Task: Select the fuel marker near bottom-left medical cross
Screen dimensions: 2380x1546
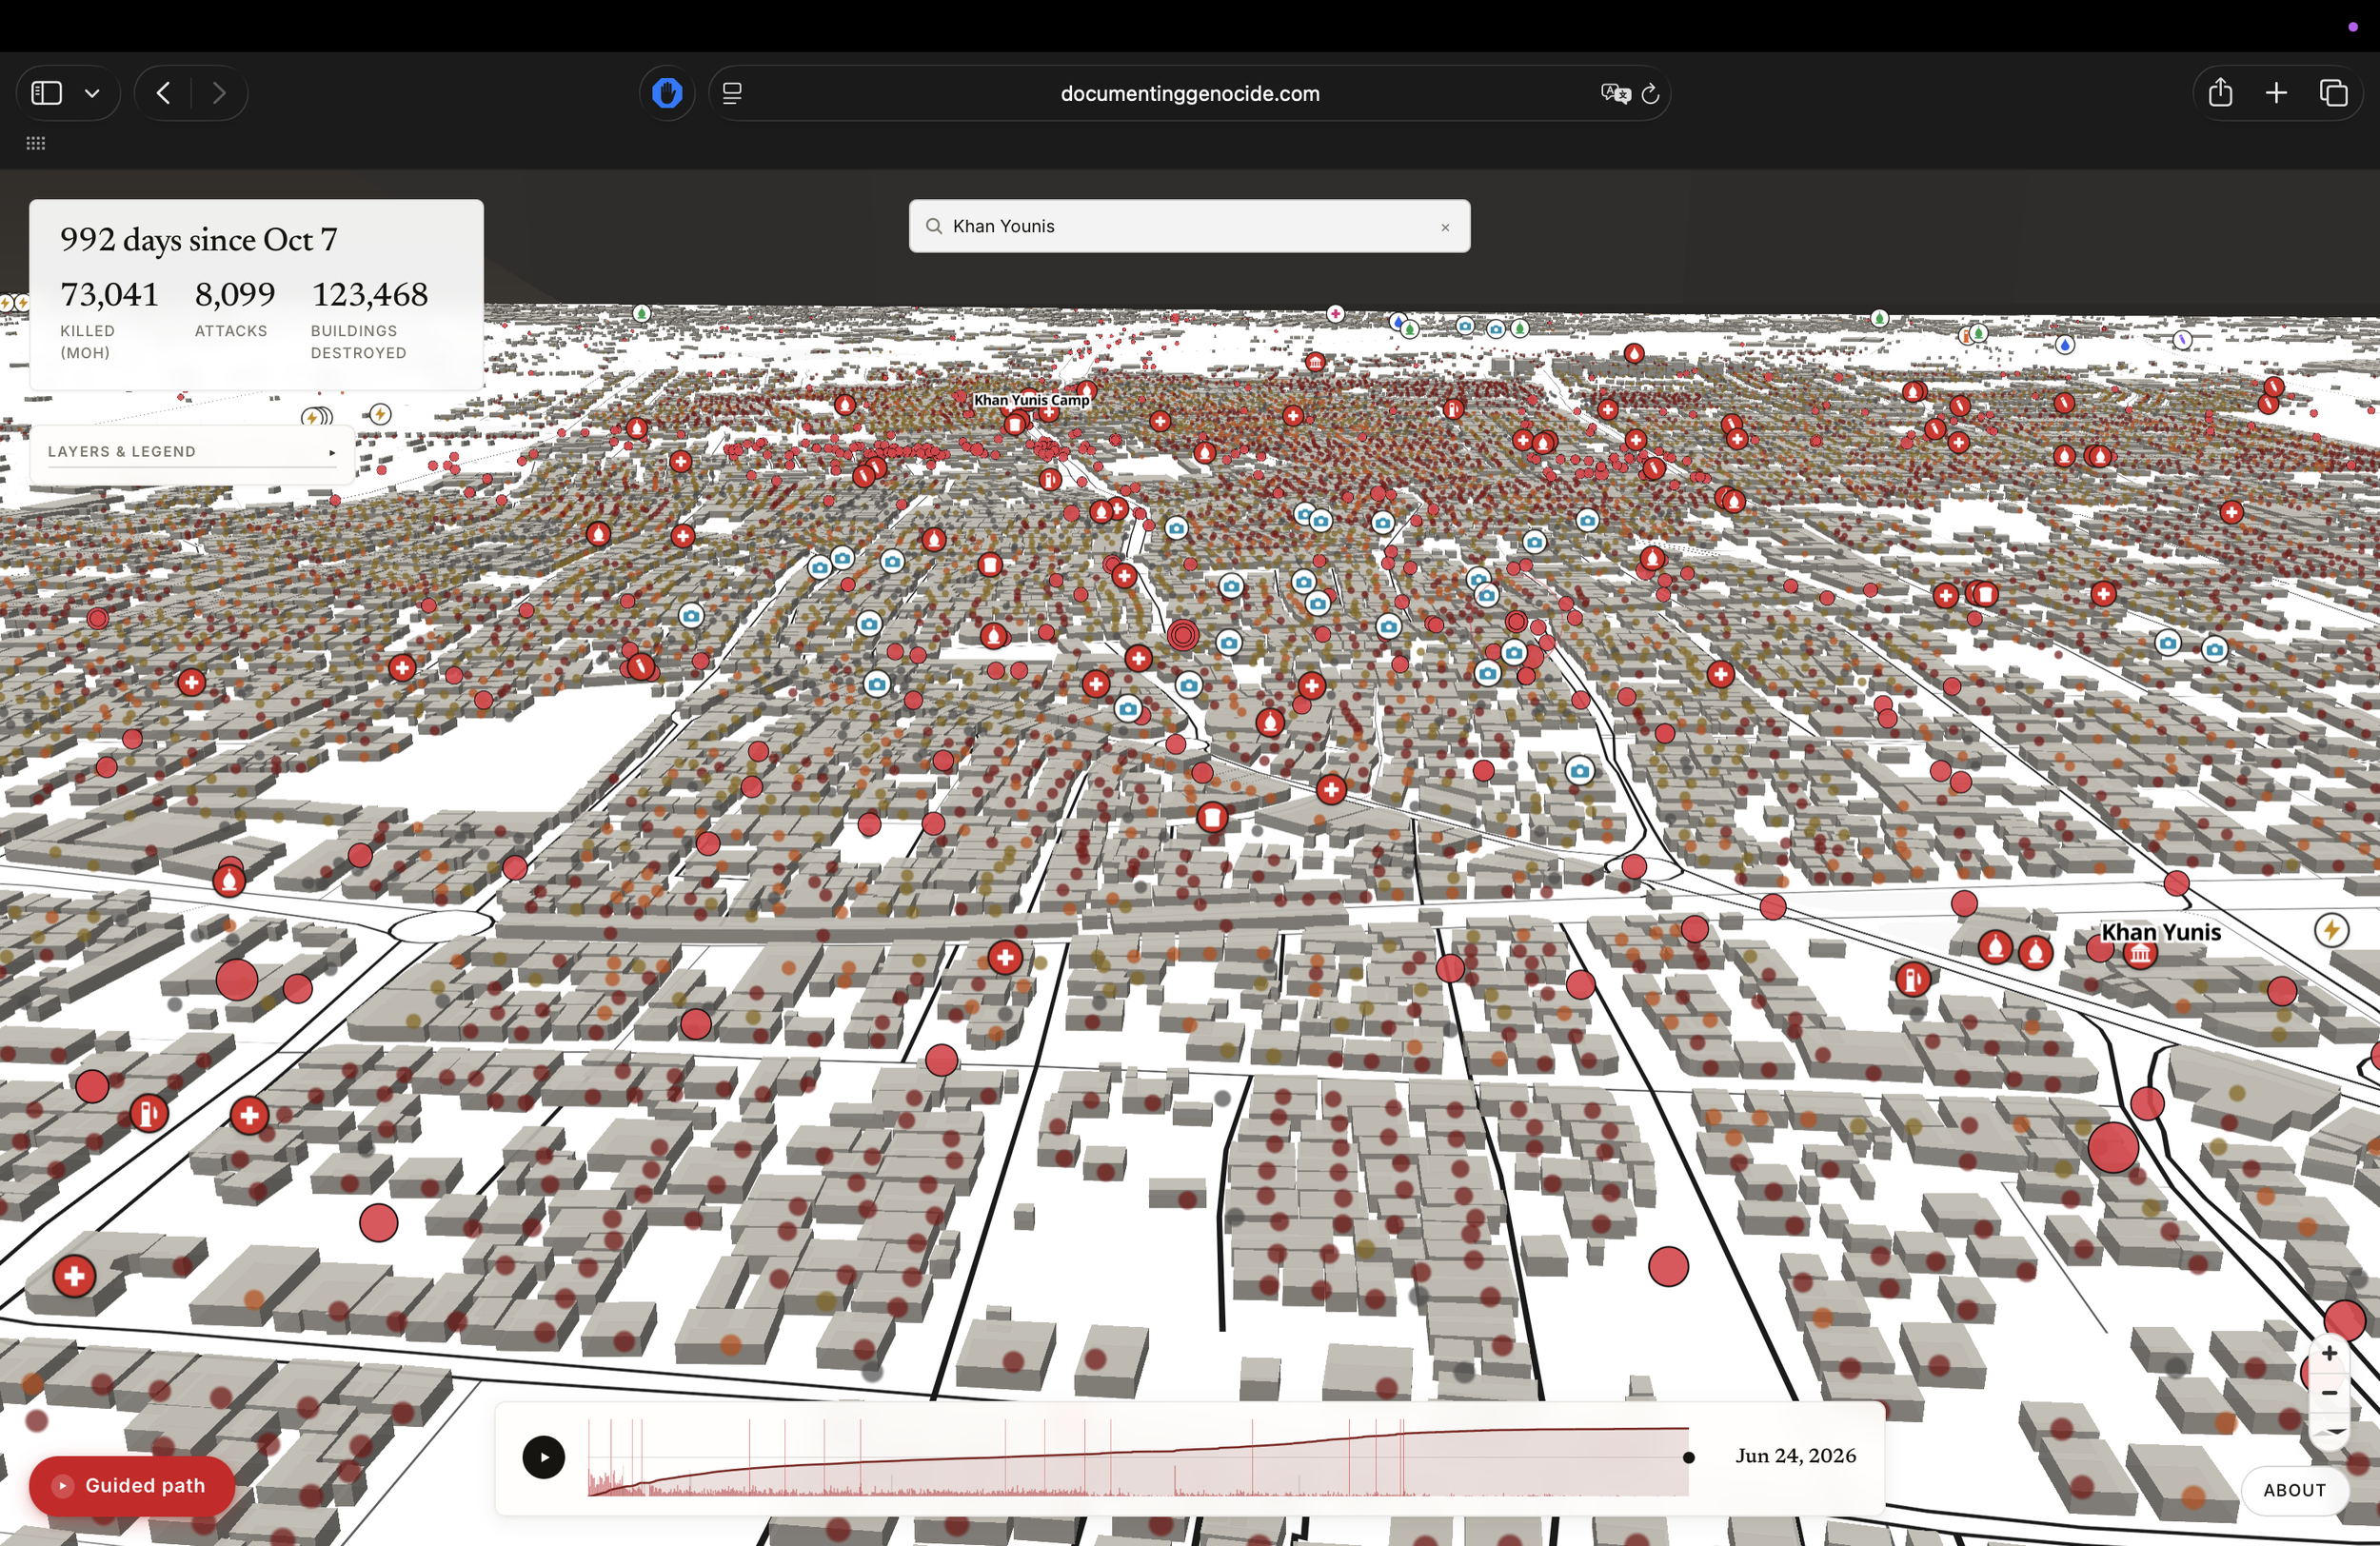Action: 149,1113
